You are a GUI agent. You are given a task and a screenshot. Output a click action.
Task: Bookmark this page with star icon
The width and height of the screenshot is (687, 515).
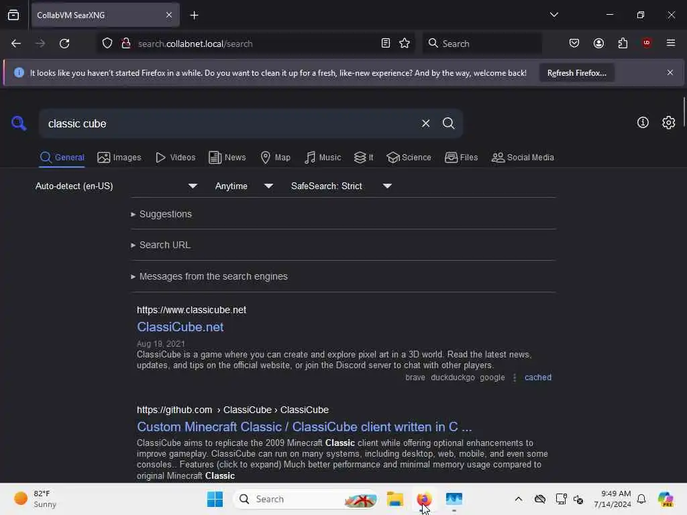pos(405,43)
